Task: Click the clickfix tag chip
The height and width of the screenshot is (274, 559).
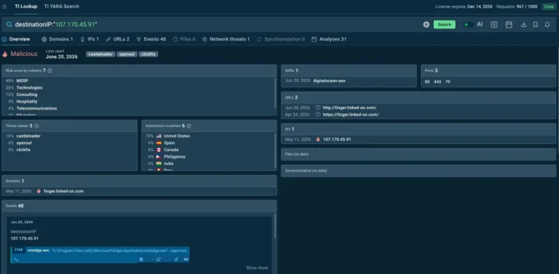Action: click(x=148, y=55)
